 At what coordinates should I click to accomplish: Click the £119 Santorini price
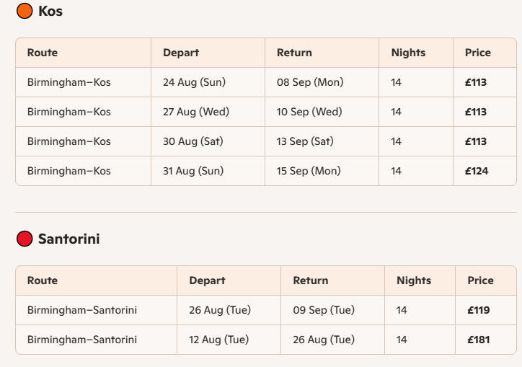(x=479, y=310)
